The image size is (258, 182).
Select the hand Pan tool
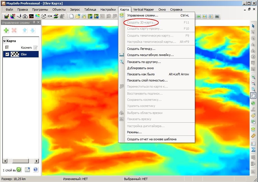[253, 95]
